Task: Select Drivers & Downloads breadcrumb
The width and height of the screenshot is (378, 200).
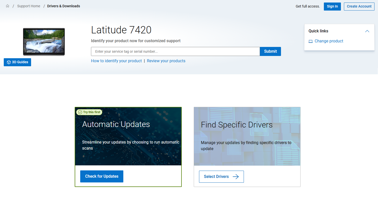Action: (64, 6)
